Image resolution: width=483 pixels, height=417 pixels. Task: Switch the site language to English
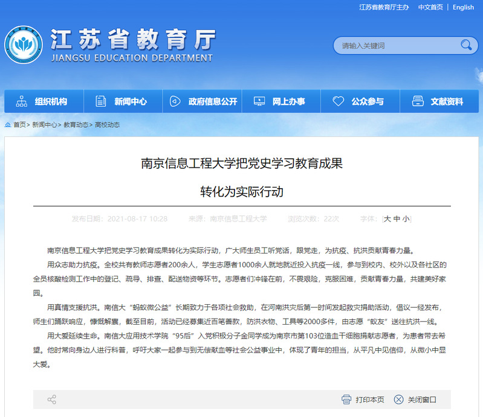point(463,7)
